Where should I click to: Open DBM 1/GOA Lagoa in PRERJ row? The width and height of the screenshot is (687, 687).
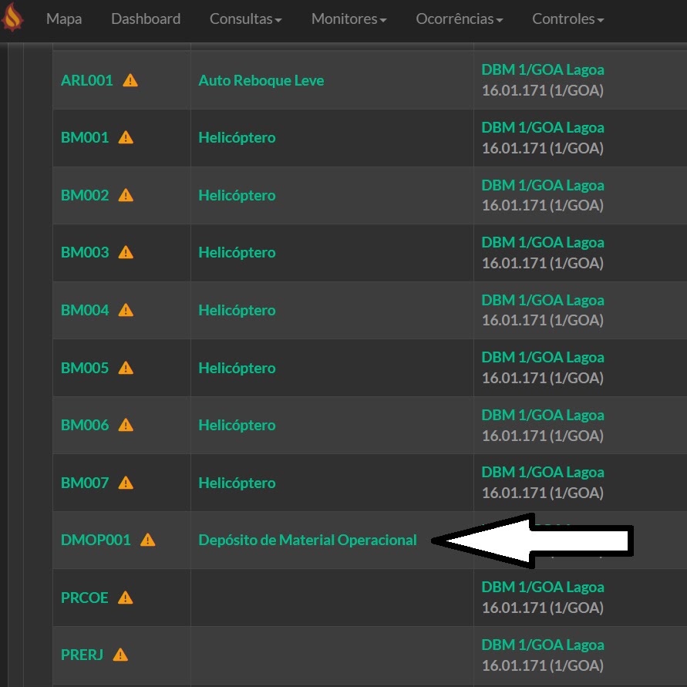[x=542, y=645]
